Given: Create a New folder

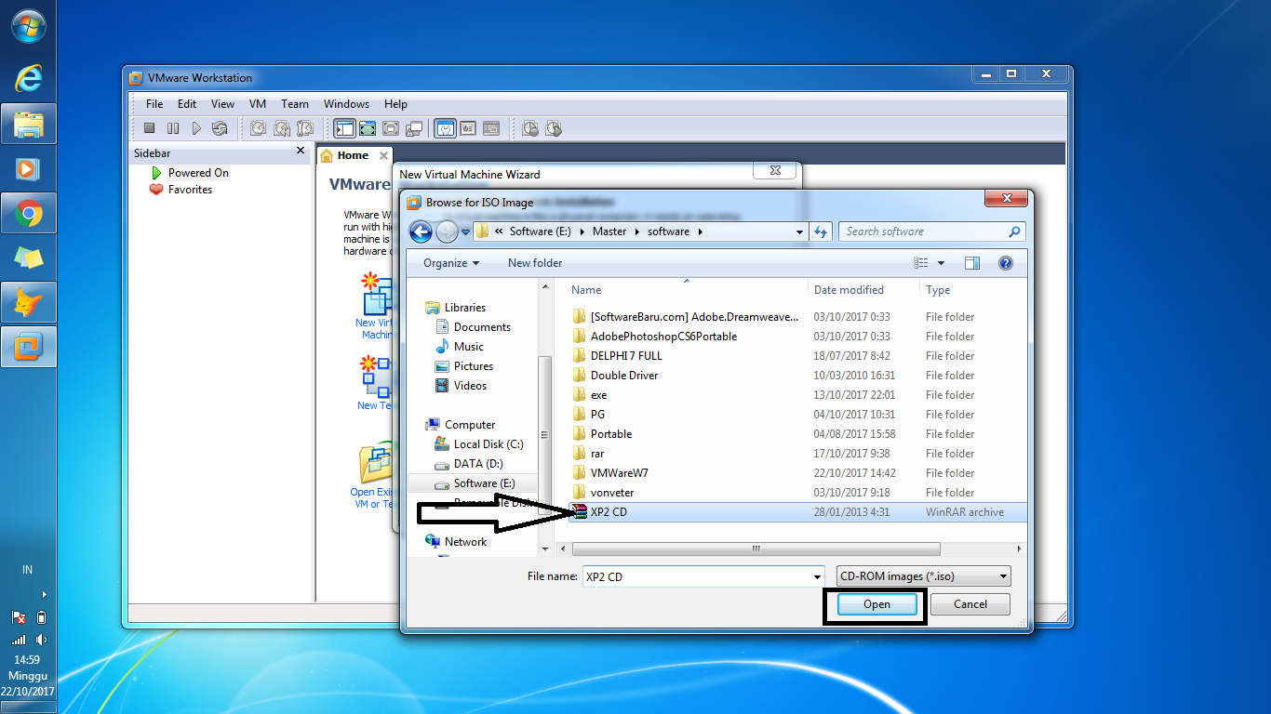Looking at the screenshot, I should pyautogui.click(x=535, y=263).
